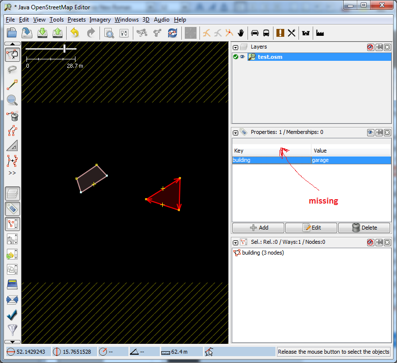Image resolution: width=397 pixels, height=363 pixels.
Task: Toggle the Filter funnel panel button
Action: pos(12,330)
